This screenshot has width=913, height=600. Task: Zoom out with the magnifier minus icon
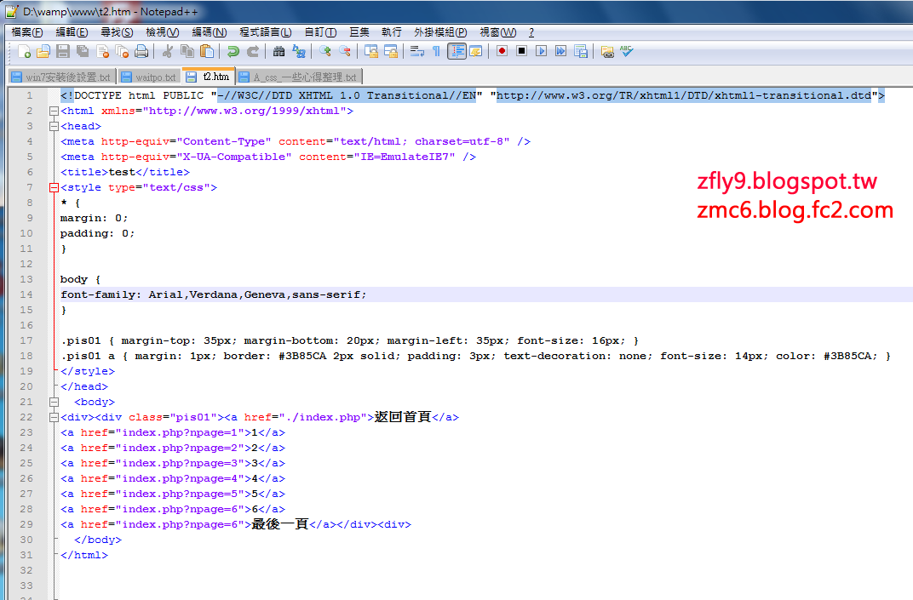(x=345, y=51)
